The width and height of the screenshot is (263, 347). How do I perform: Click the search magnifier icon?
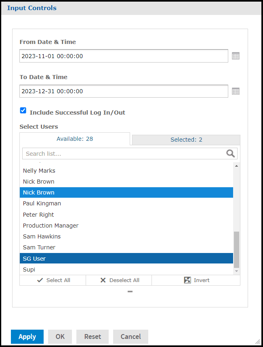pos(230,153)
